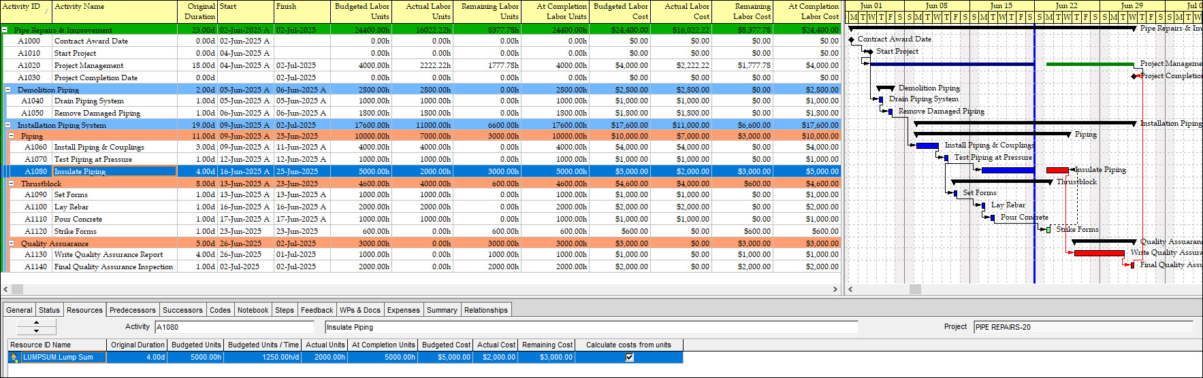Open the General tab
The height and width of the screenshot is (378, 1203).
pyautogui.click(x=19, y=310)
